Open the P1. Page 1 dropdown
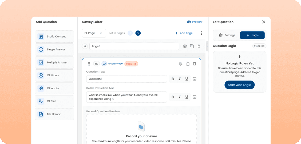Screen dimensions: 301x144 click(94, 33)
